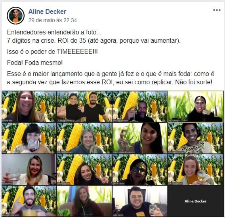Click the tile of person wearing sunglasses
The width and height of the screenshot is (225, 218).
[x=140, y=170]
